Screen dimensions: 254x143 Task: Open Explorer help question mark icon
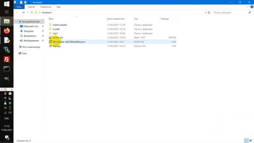pyautogui.click(x=252, y=7)
